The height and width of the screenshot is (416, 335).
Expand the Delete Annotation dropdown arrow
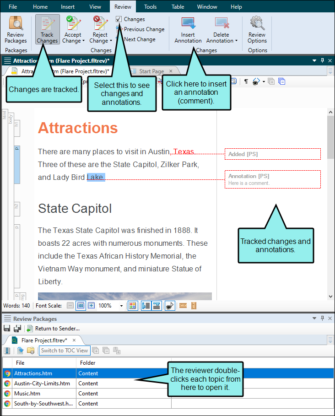point(236,41)
